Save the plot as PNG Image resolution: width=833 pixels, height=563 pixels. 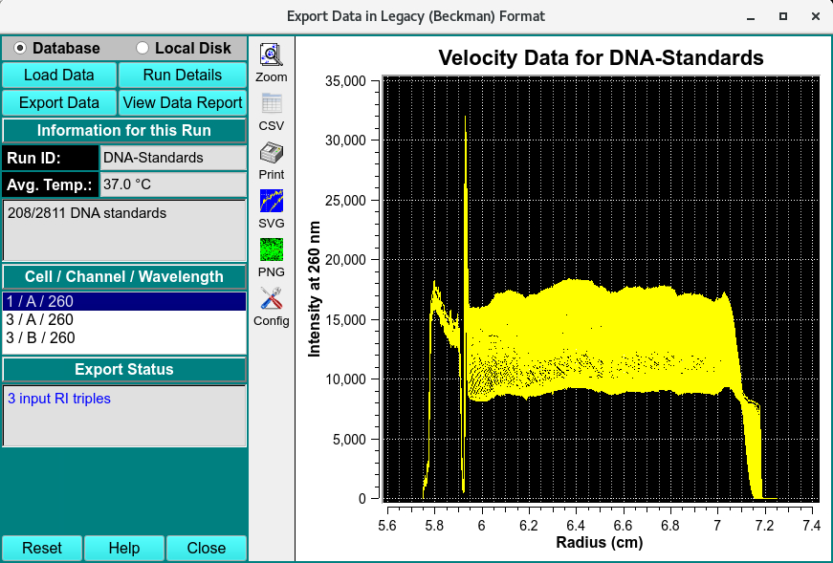[x=271, y=250]
